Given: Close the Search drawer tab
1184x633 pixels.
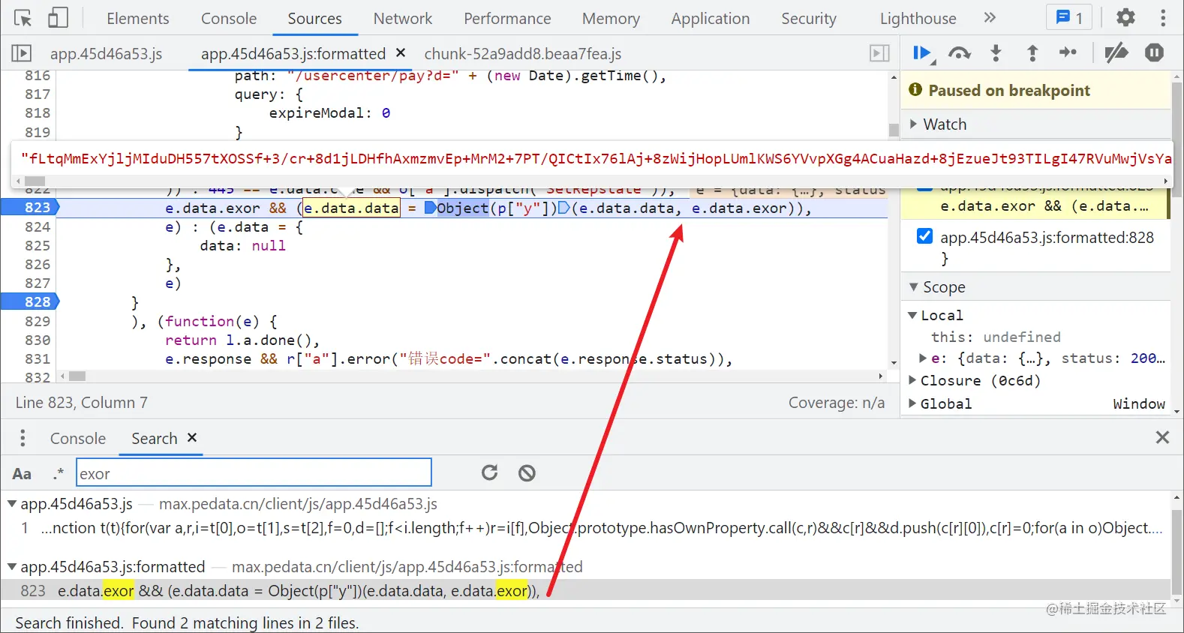Looking at the screenshot, I should 192,437.
